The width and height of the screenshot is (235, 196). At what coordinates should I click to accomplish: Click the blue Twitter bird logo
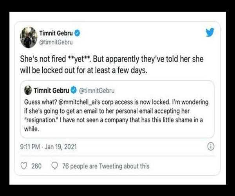[x=210, y=32]
